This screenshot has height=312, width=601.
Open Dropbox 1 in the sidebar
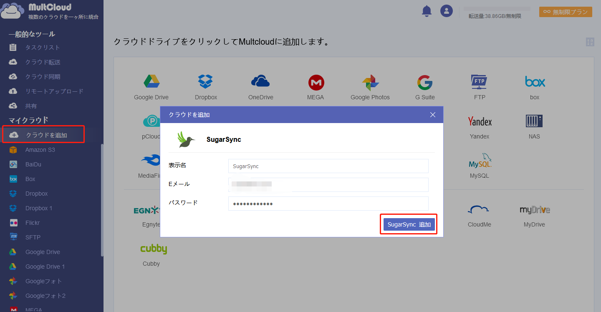(39, 208)
